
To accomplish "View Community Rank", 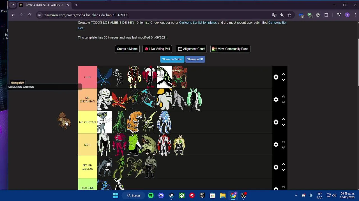I will point(230,49).
